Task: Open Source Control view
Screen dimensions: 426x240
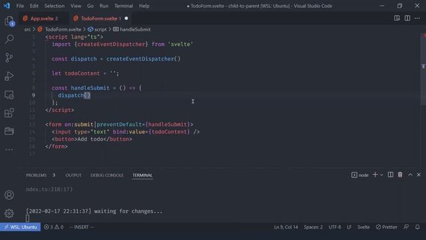Action: 9,58
